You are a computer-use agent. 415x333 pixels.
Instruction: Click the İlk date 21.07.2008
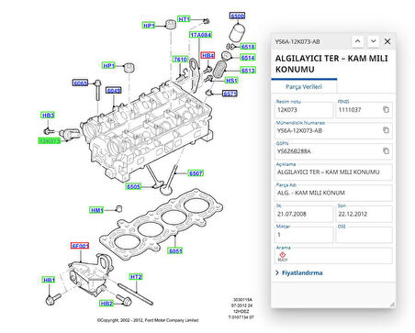pos(304,214)
